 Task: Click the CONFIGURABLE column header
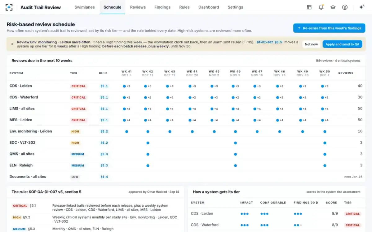click(x=273, y=203)
